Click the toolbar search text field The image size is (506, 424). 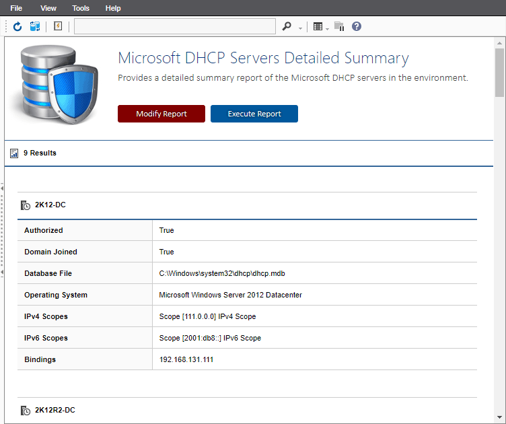click(175, 26)
